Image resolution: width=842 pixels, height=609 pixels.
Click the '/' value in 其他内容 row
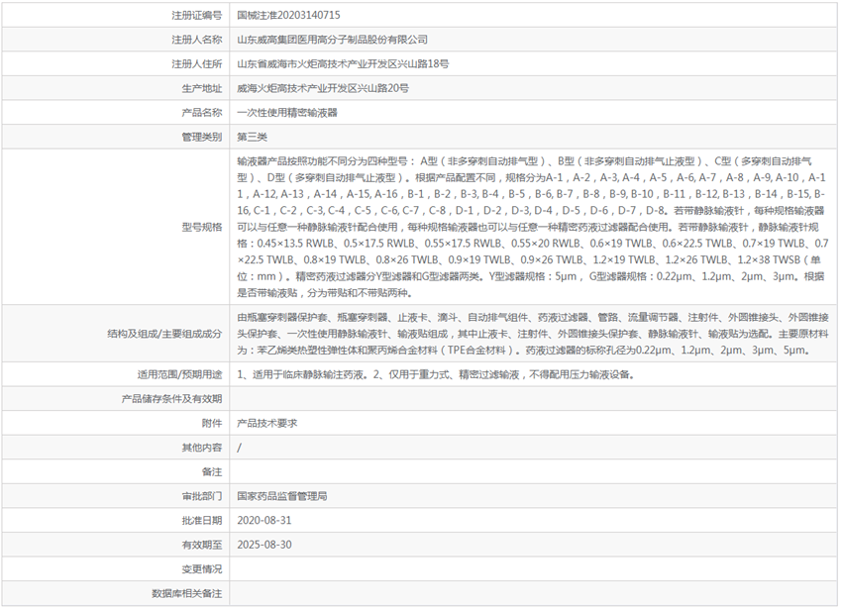[240, 448]
